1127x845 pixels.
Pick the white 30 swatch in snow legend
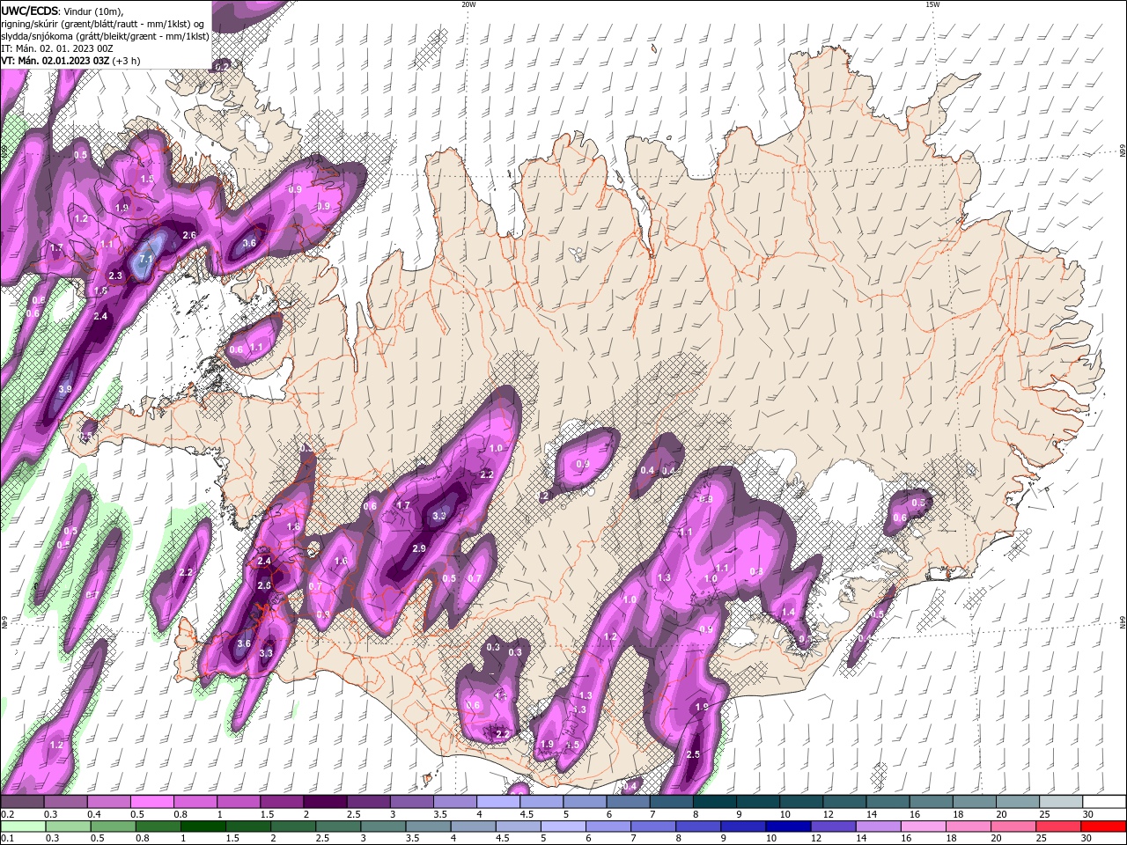pos(1105,802)
